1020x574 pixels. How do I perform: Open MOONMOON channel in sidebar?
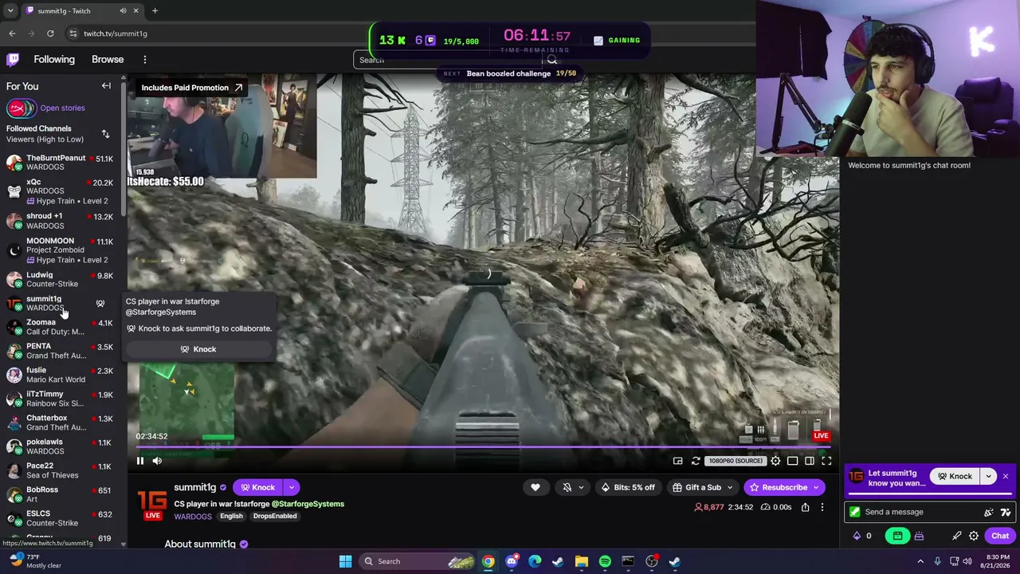[61, 250]
